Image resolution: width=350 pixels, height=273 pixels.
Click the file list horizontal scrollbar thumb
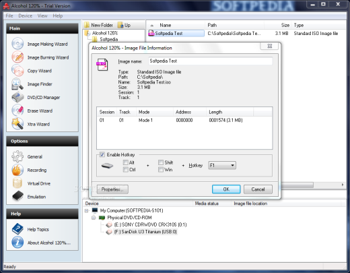(297, 185)
